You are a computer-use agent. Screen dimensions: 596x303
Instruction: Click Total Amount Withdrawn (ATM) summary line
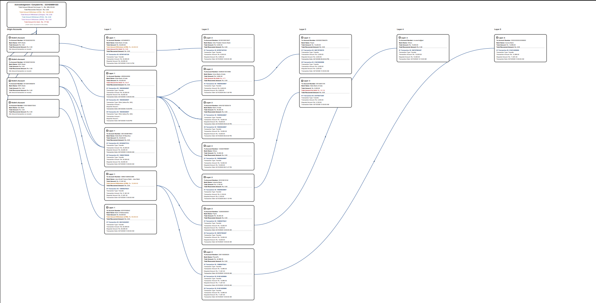pyautogui.click(x=37, y=12)
